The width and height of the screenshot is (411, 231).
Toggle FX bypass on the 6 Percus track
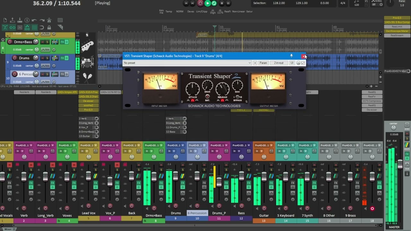pyautogui.click(x=66, y=74)
